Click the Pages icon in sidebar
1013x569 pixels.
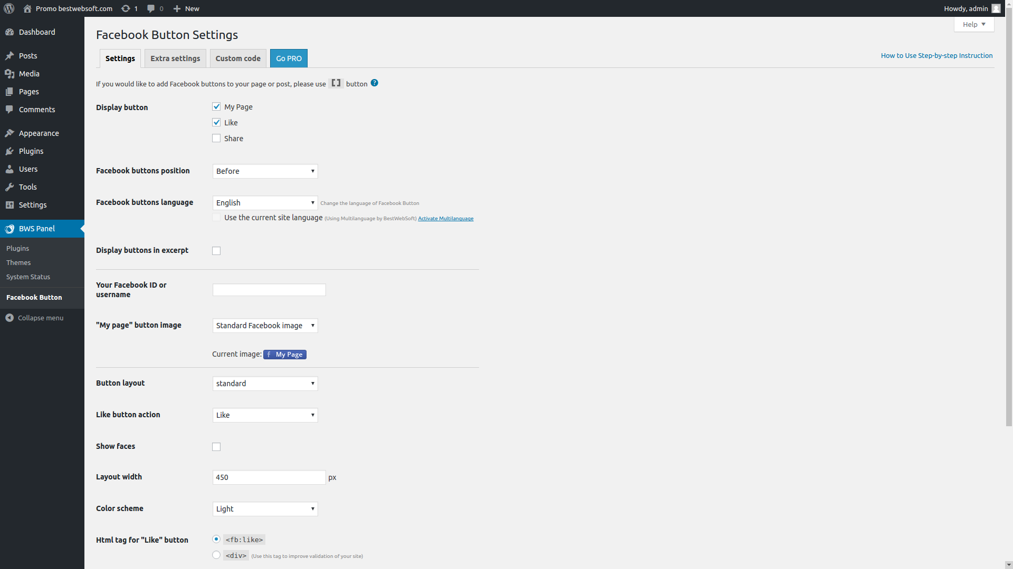9,92
